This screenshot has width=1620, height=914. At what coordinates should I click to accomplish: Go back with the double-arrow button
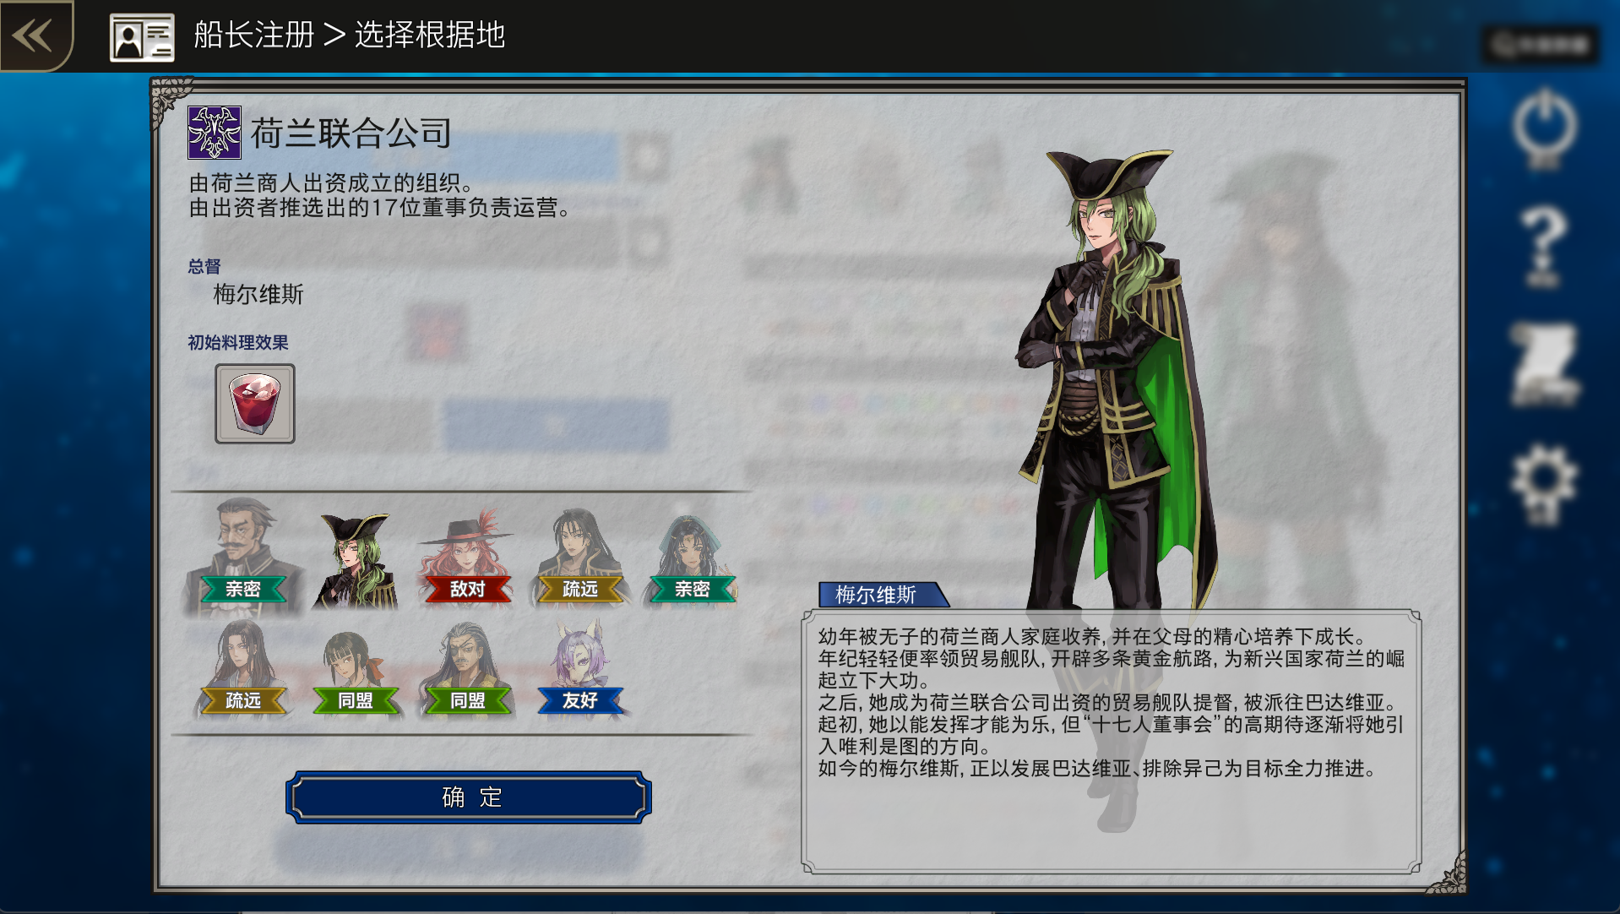point(34,35)
